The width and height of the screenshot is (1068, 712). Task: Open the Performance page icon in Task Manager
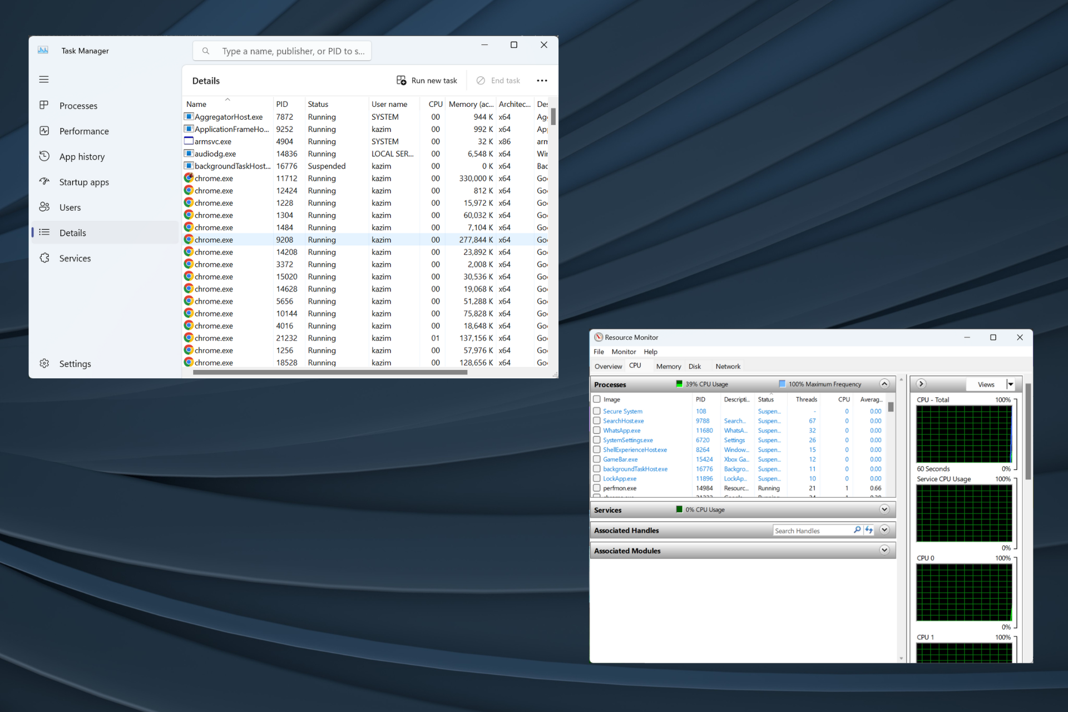pyautogui.click(x=44, y=131)
